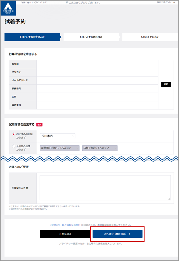Click STEP1 予約内容の入力 step tab

32,37
